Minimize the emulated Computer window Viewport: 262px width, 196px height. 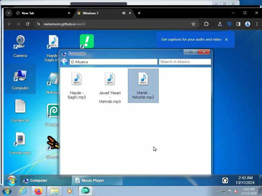click(187, 52)
